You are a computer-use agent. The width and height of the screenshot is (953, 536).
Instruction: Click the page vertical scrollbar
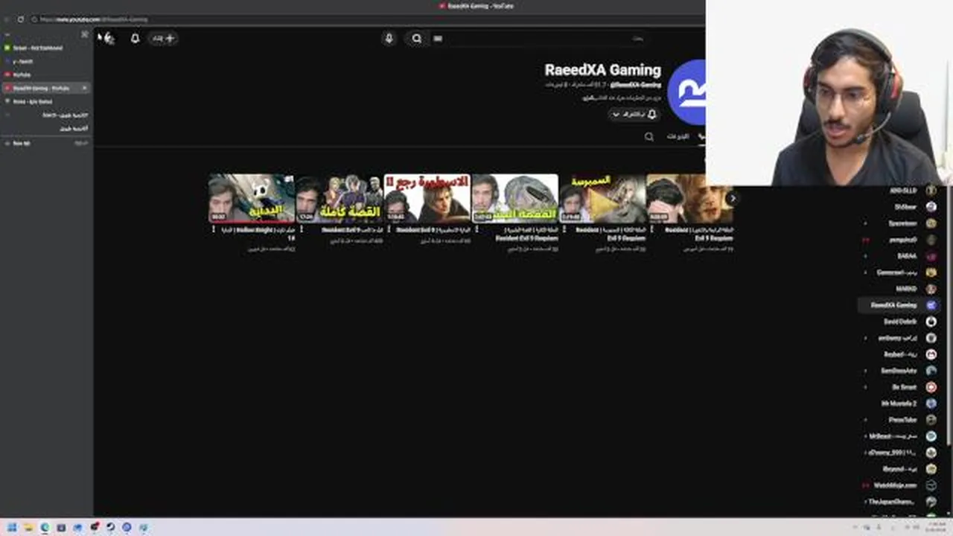point(949,316)
